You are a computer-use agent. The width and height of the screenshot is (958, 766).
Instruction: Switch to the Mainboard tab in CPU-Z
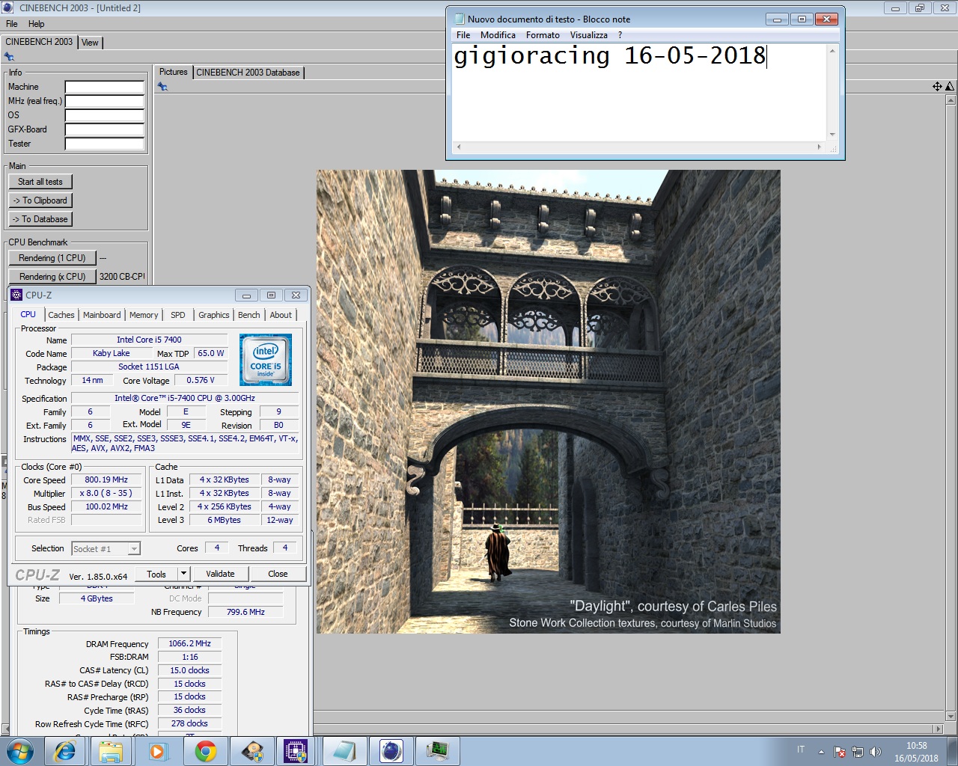pos(102,315)
